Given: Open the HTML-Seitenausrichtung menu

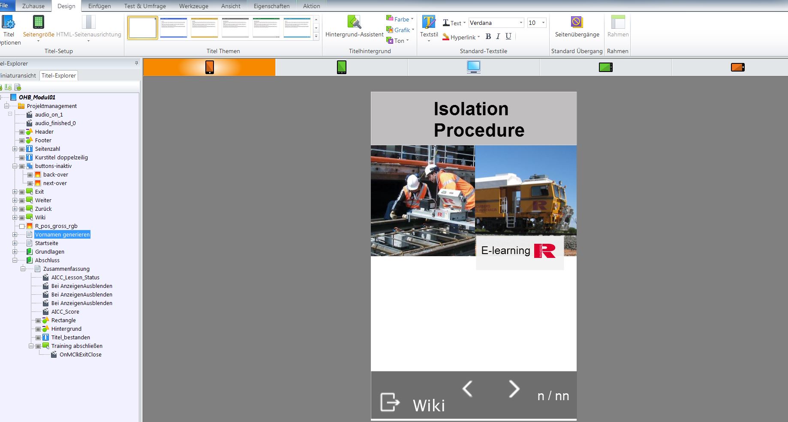Looking at the screenshot, I should tap(89, 28).
